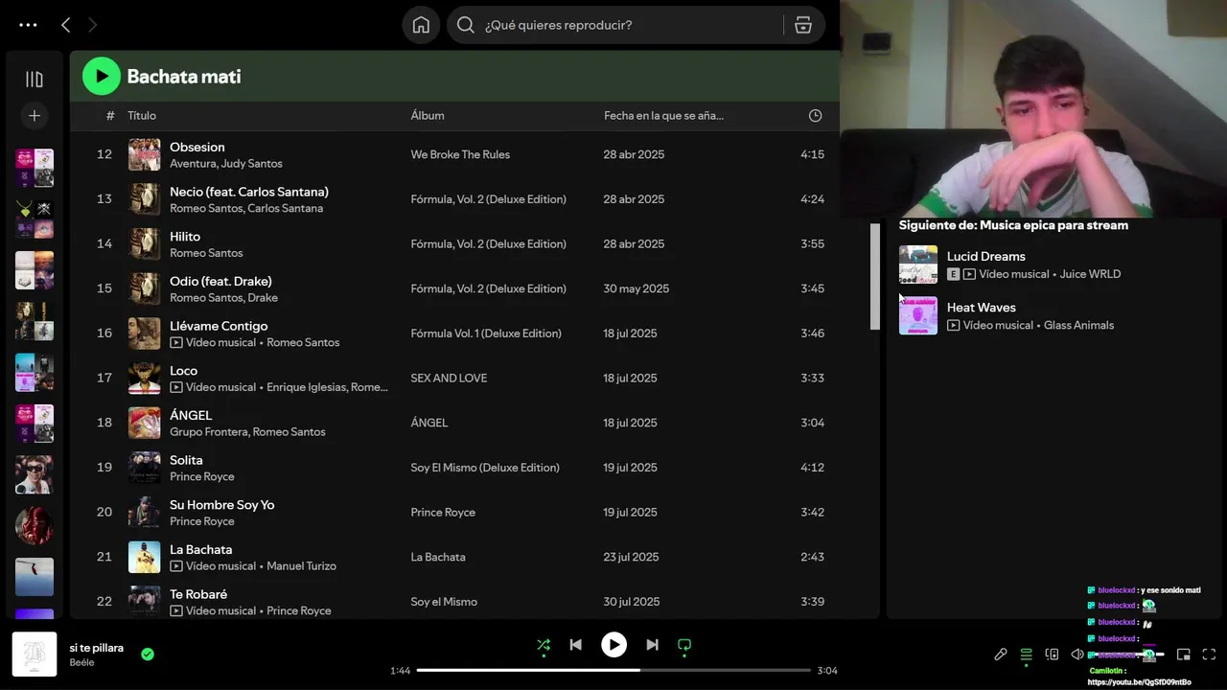The height and width of the screenshot is (690, 1227).
Task: Click the Lucid Dreams cover thumbnail
Action: coord(918,264)
